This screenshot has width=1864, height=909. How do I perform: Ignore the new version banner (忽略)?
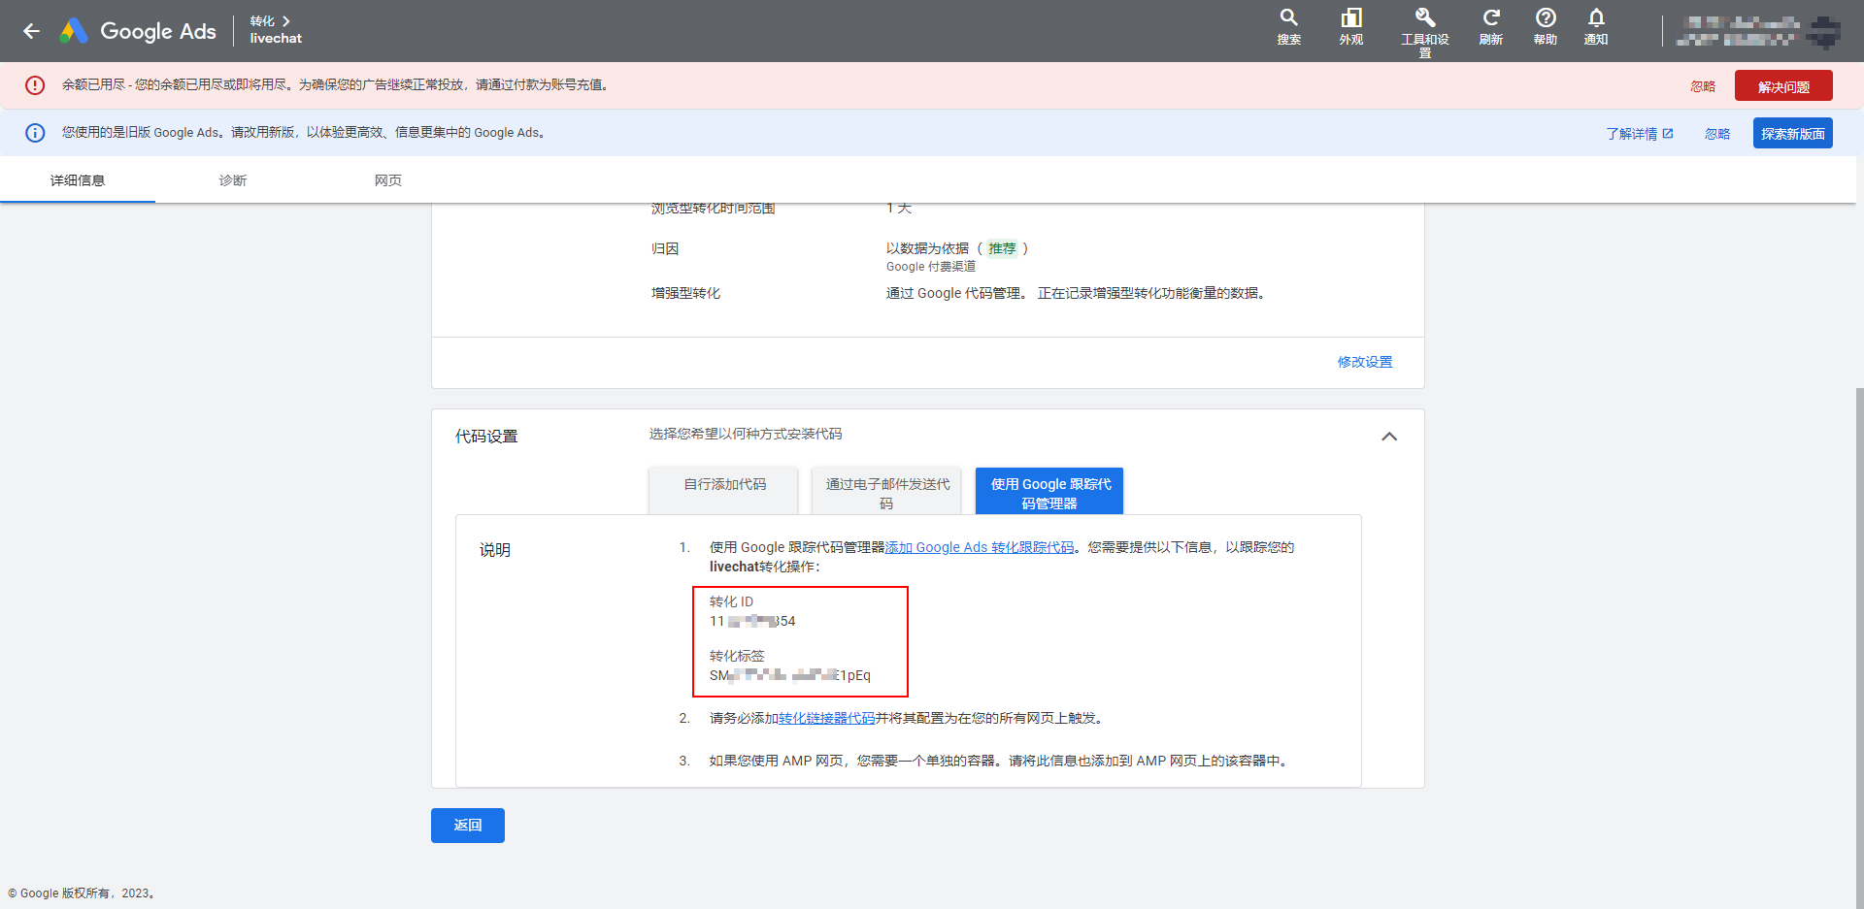click(1717, 134)
